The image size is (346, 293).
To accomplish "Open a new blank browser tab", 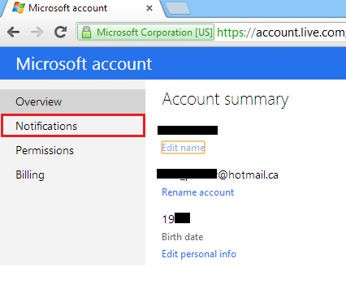I will (178, 8).
